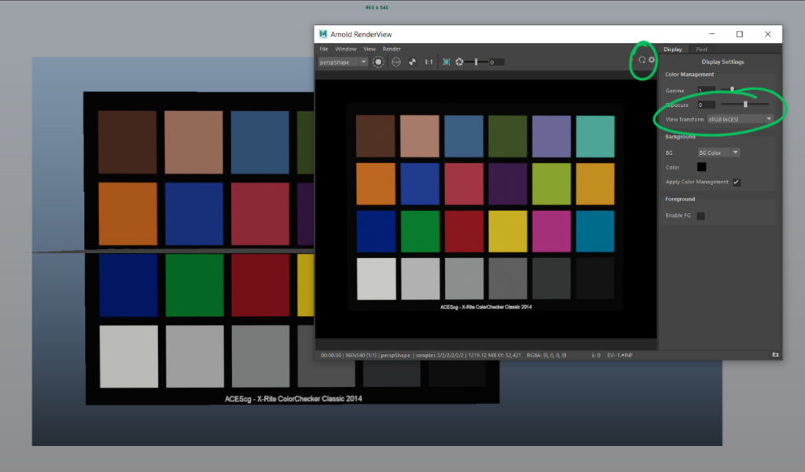Open the persp Shape camera dropdown
The image size is (805, 472).
tap(343, 62)
